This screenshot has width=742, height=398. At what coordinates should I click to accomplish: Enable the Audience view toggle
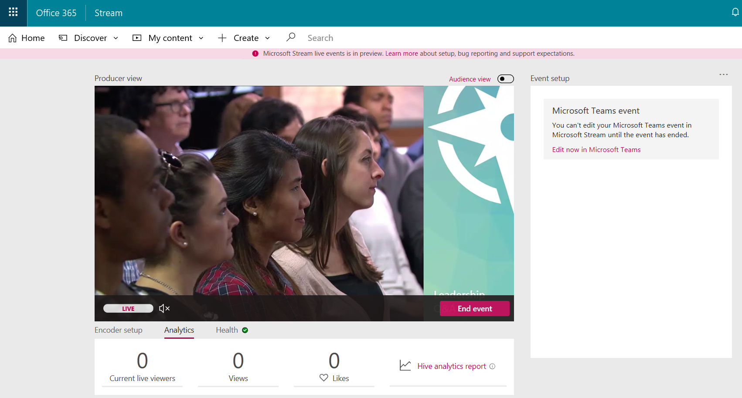505,79
